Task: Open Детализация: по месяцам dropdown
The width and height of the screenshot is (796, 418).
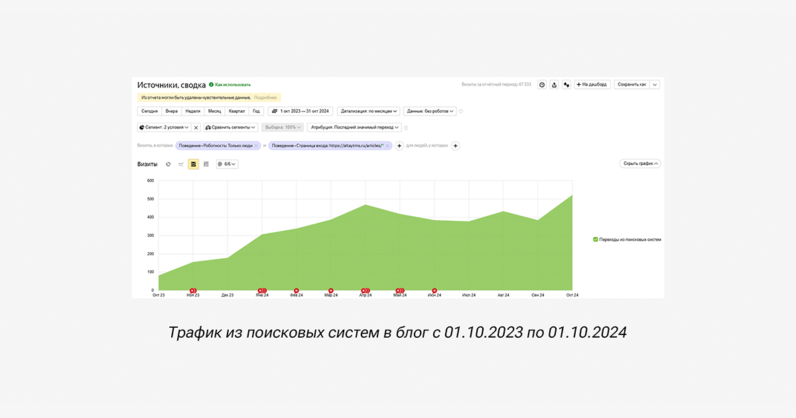Action: coord(368,111)
